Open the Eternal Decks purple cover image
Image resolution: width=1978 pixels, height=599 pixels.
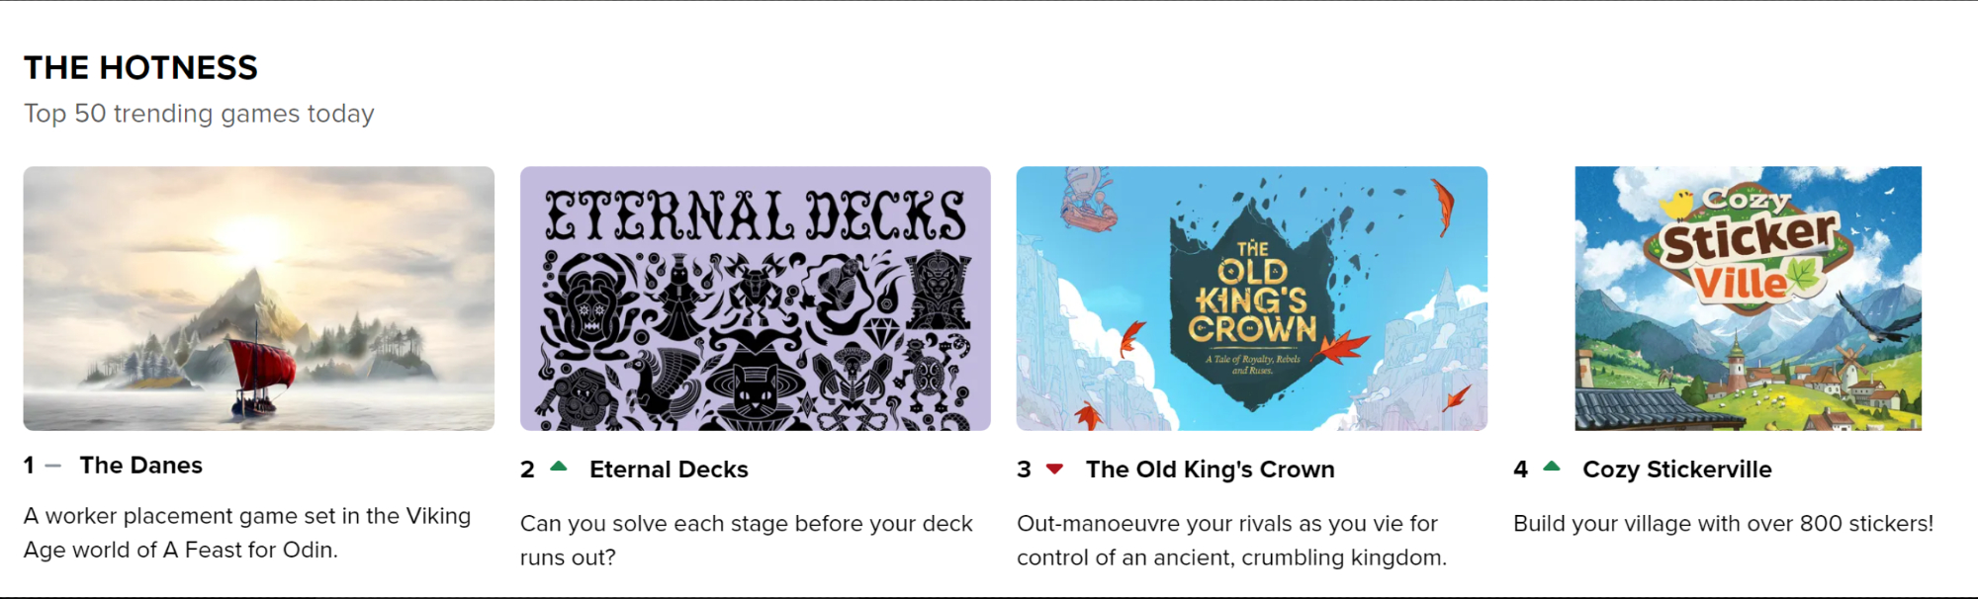[x=756, y=299]
